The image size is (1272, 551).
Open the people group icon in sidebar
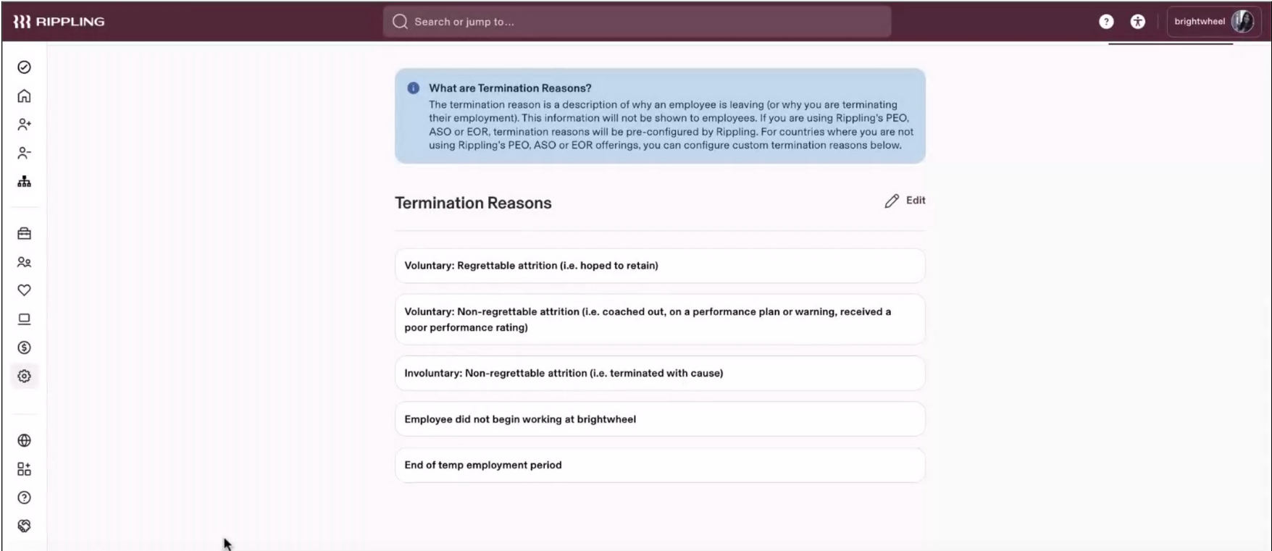[x=24, y=262]
